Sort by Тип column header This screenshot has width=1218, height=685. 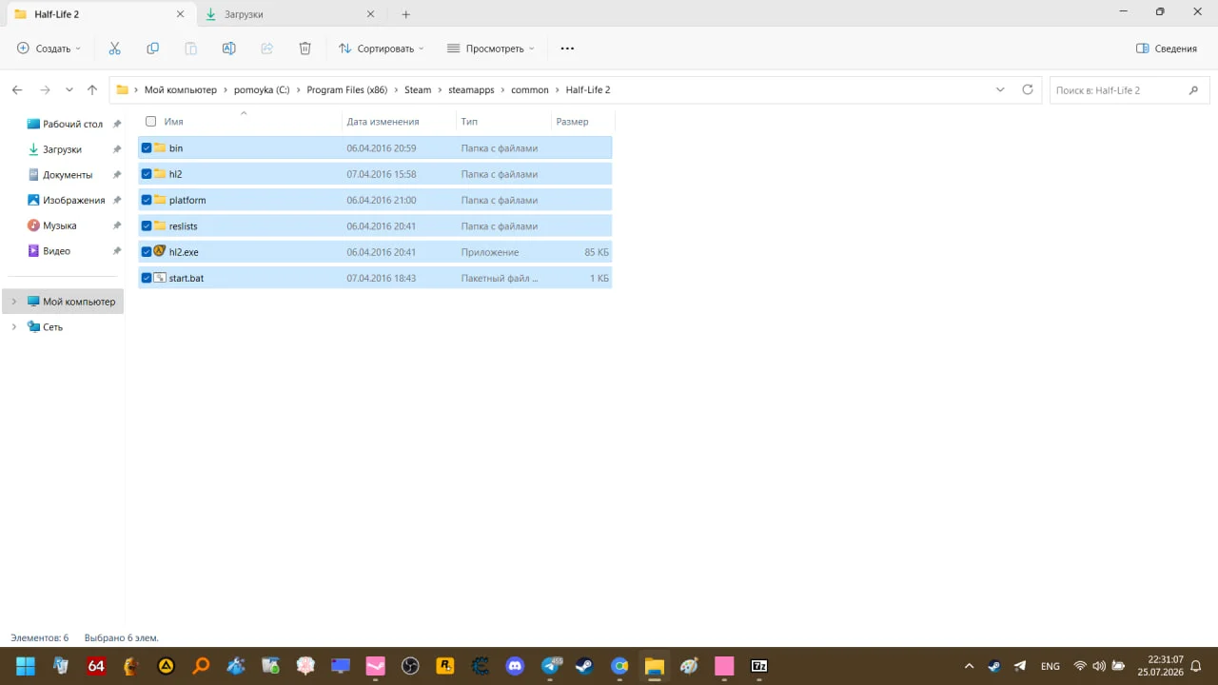[x=504, y=122]
